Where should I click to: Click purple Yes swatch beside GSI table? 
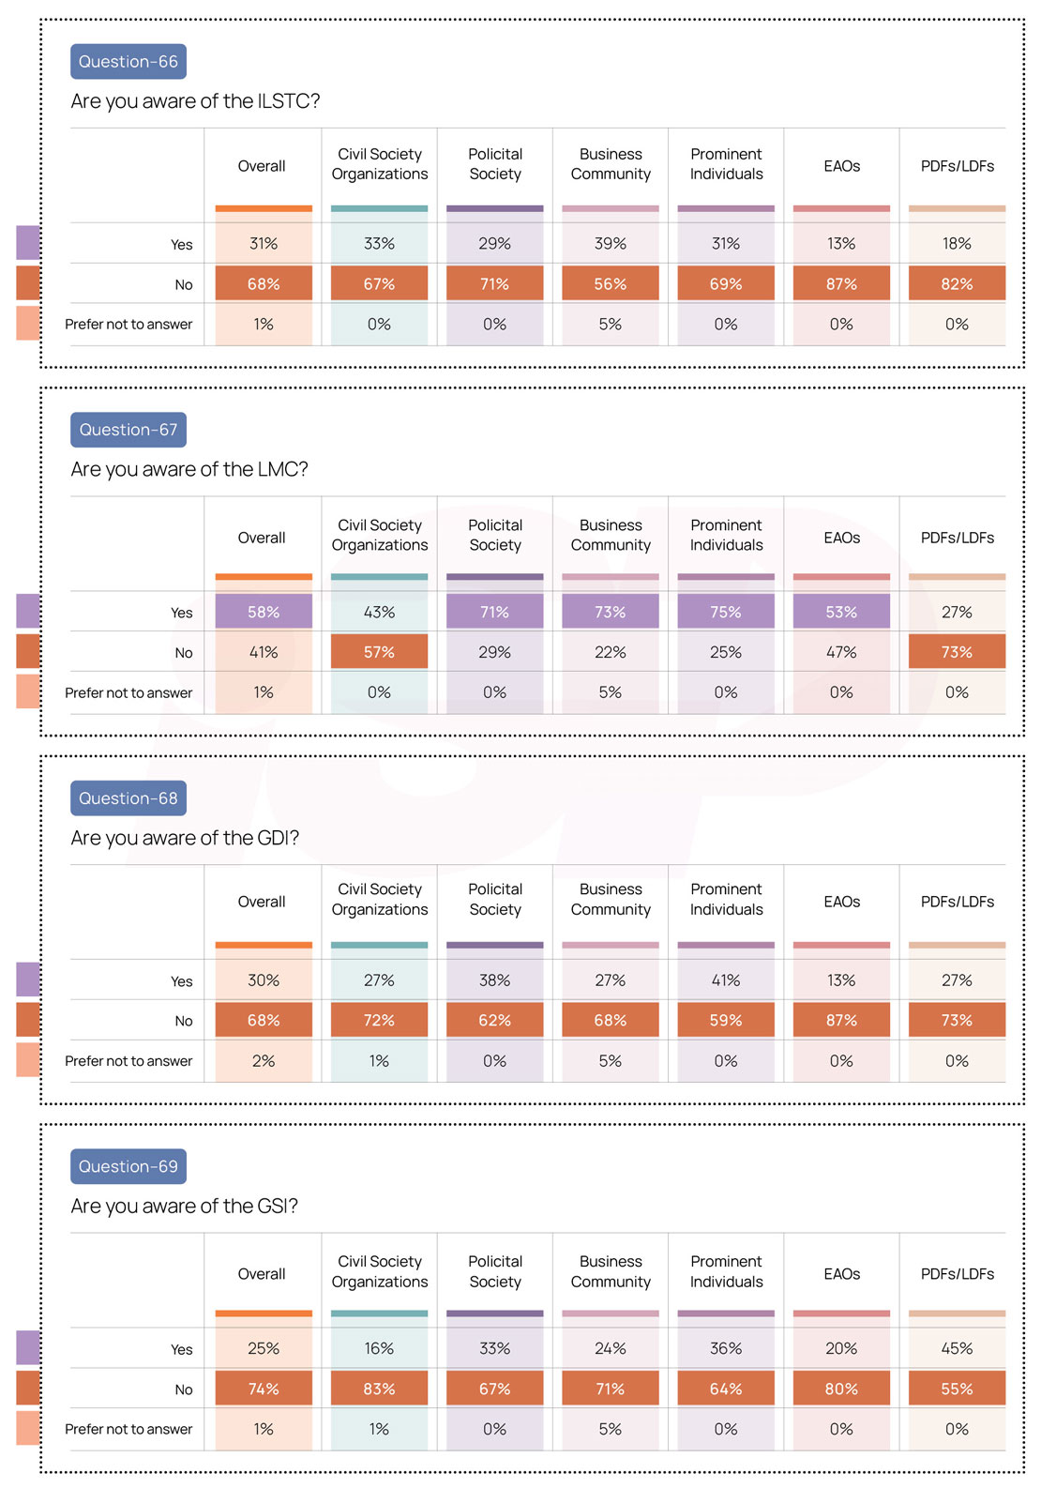pos(28,1347)
